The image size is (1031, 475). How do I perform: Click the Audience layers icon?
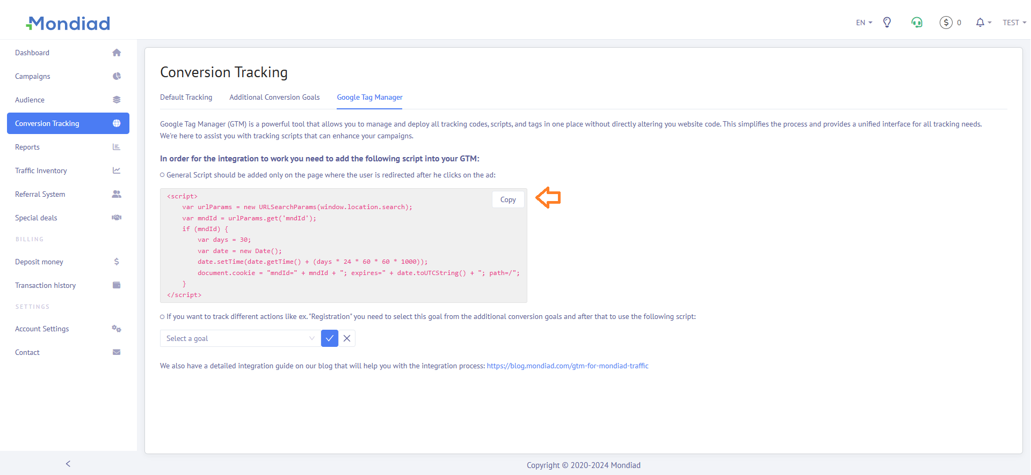pos(117,100)
